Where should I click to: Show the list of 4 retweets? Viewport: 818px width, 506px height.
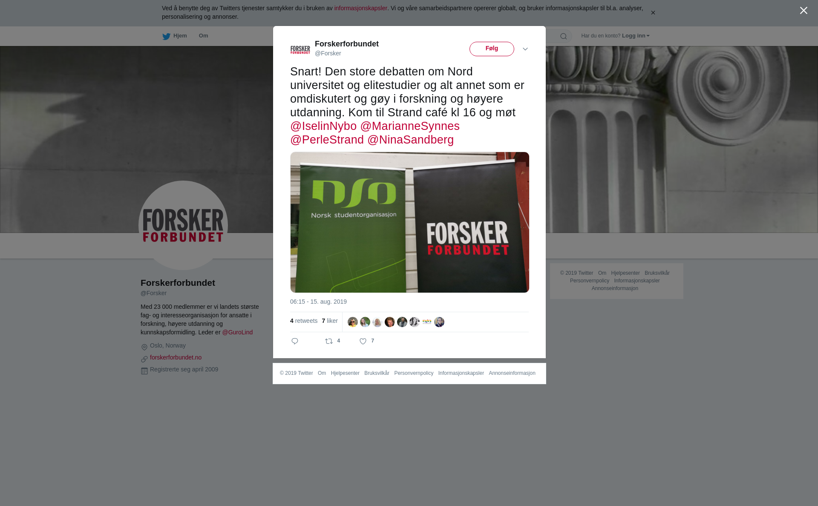pos(304,321)
